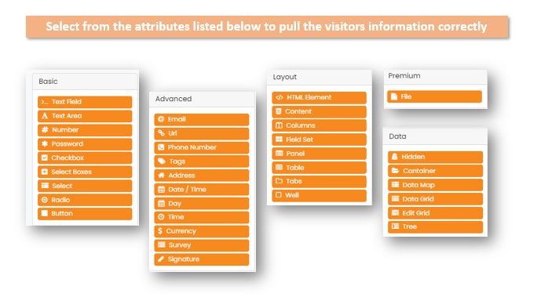Select the Data Grid component
This screenshot has width=537, height=308.
coord(435,199)
